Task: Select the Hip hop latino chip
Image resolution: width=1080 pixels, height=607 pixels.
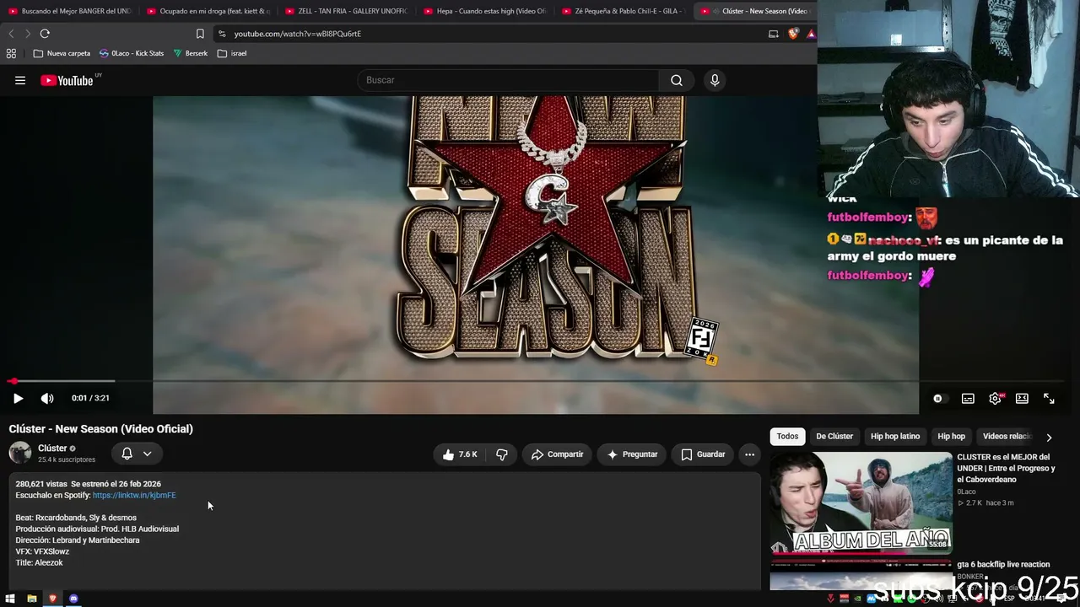Action: point(895,437)
